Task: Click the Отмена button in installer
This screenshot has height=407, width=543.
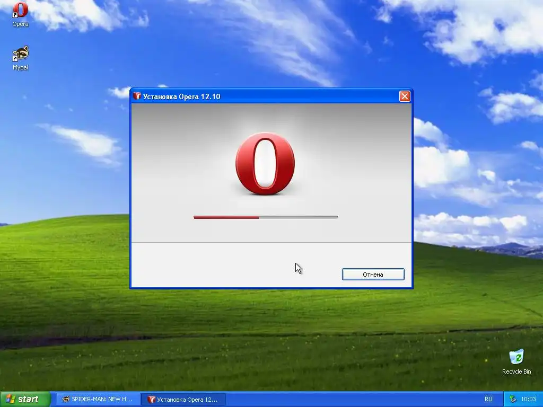Action: [373, 275]
